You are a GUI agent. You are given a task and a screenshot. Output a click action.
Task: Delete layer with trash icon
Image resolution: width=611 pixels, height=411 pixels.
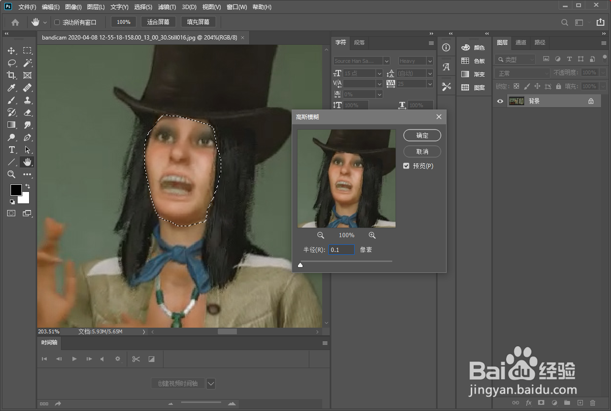[593, 403]
